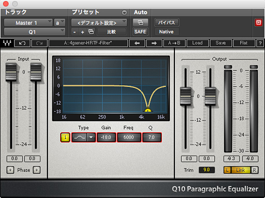Open the デフォルト設定 preset dropdown
Viewport: 265px width, 198px height.
99,23
